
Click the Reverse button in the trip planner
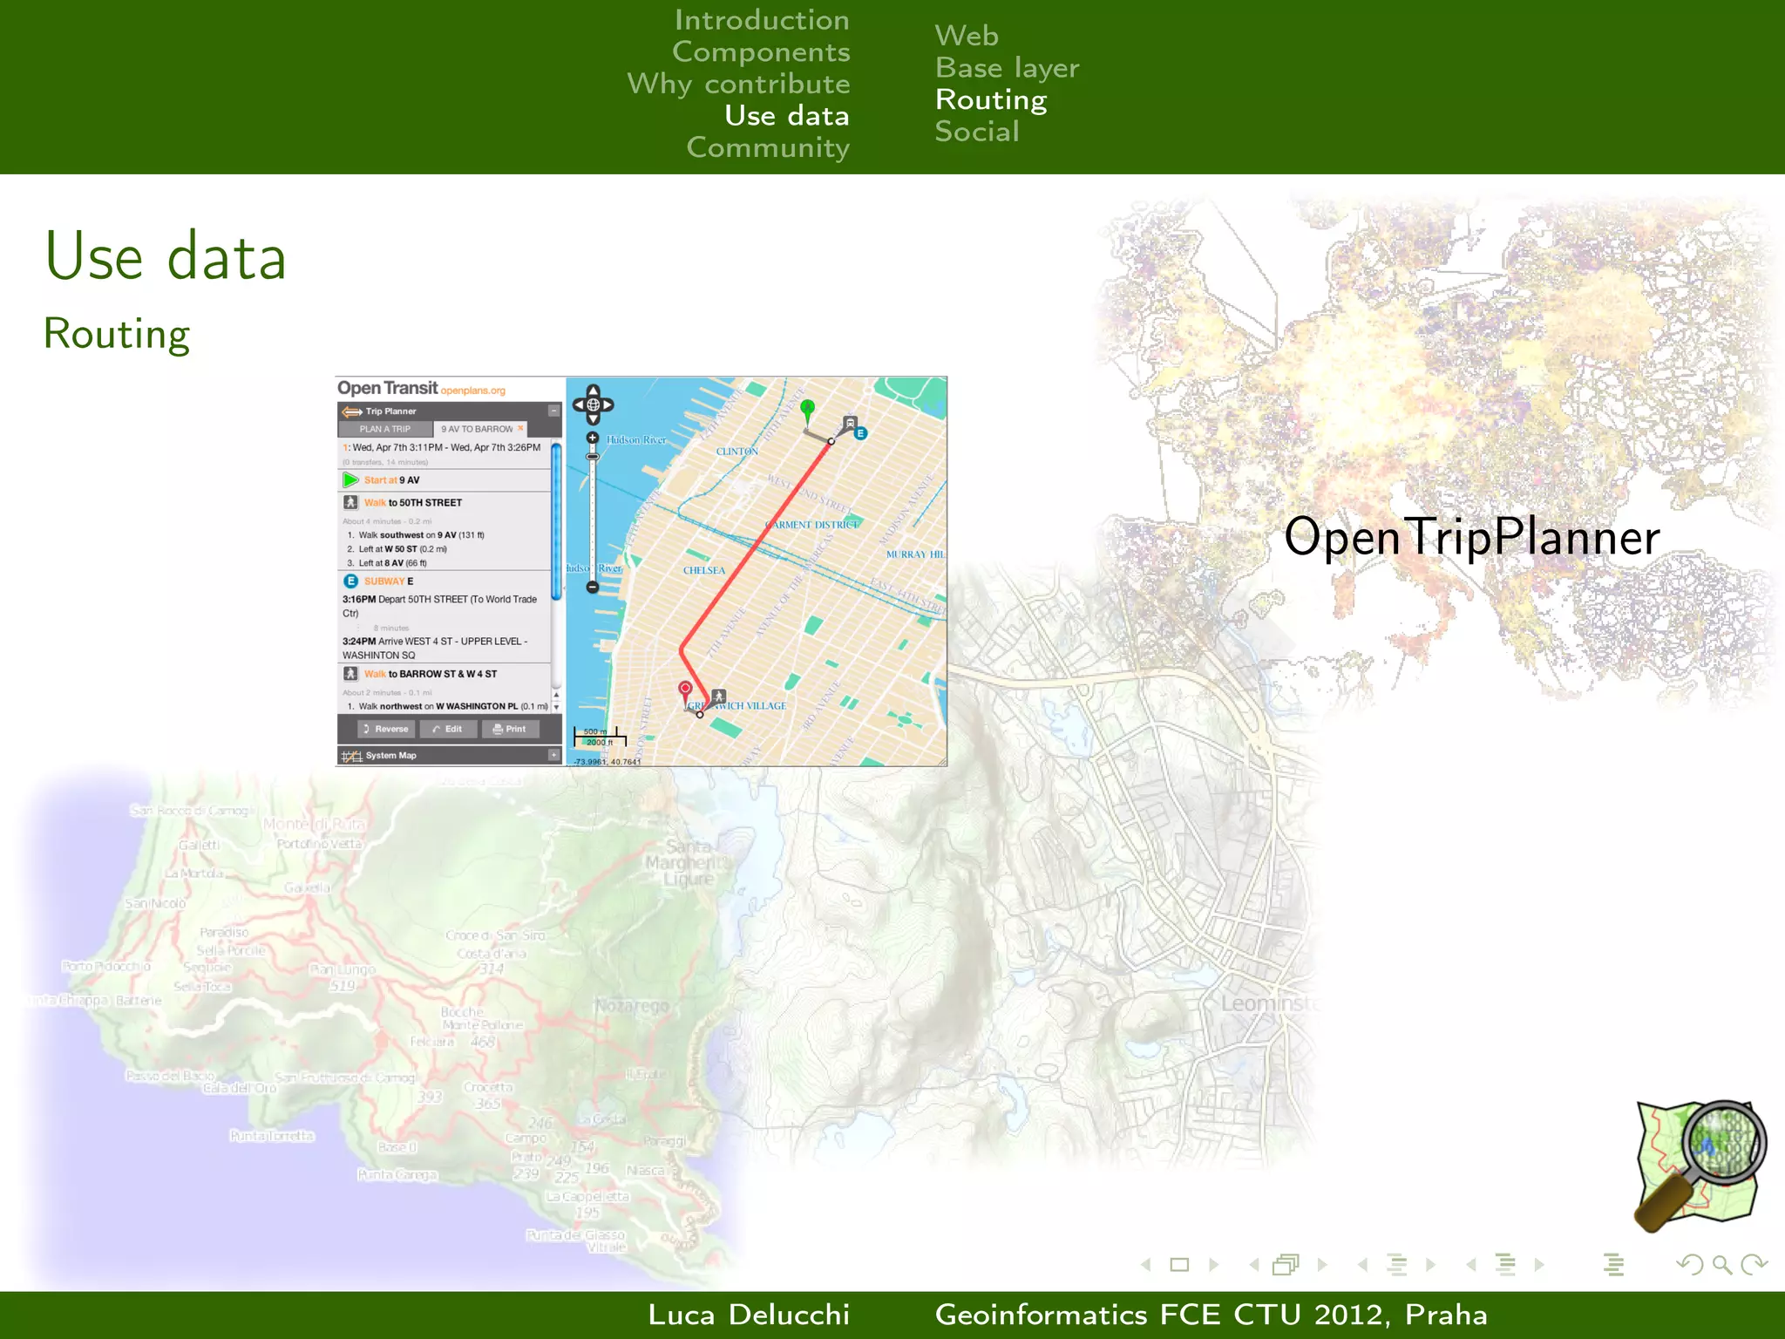[386, 729]
